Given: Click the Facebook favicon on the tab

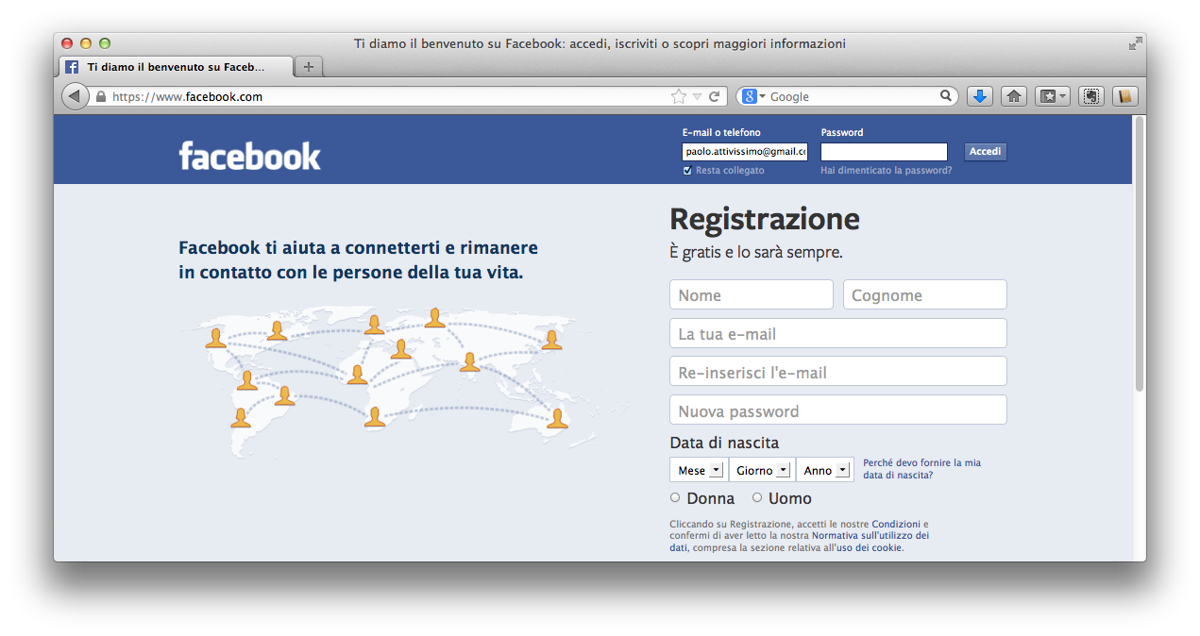Looking at the screenshot, I should [x=72, y=67].
